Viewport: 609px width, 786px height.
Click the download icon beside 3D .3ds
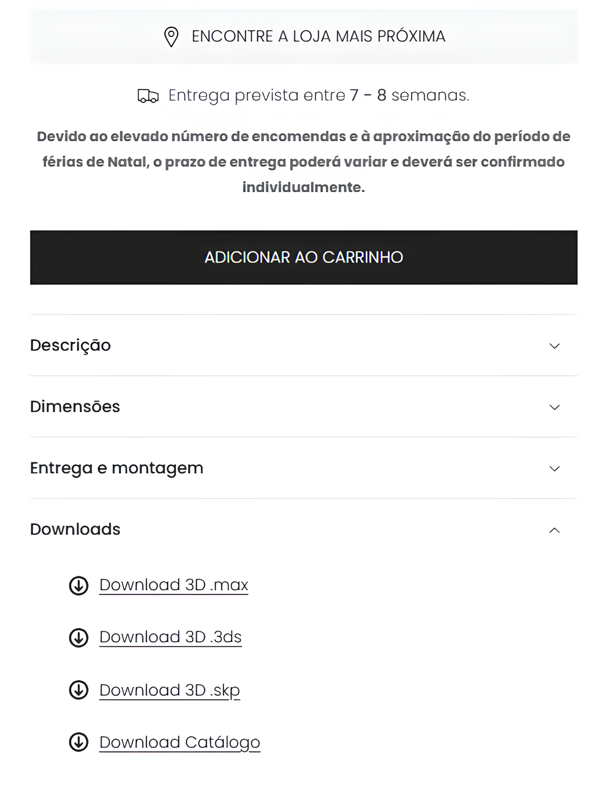click(x=79, y=638)
